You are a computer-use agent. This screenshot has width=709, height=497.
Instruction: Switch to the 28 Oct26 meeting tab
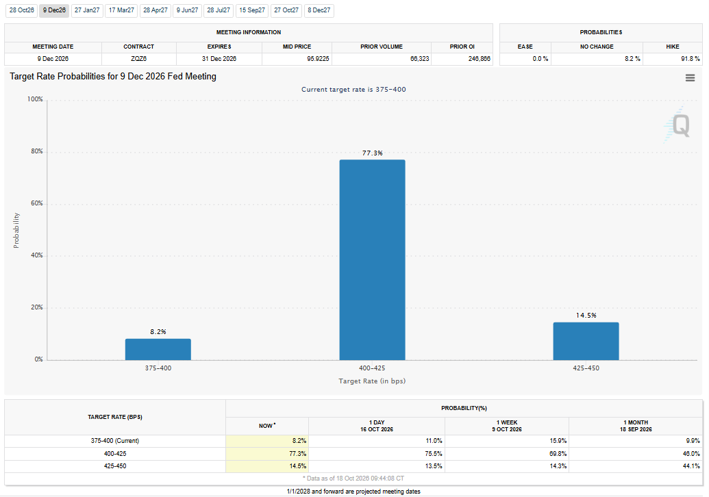point(21,10)
